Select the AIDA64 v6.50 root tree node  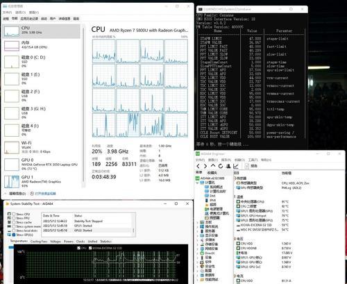(210, 178)
